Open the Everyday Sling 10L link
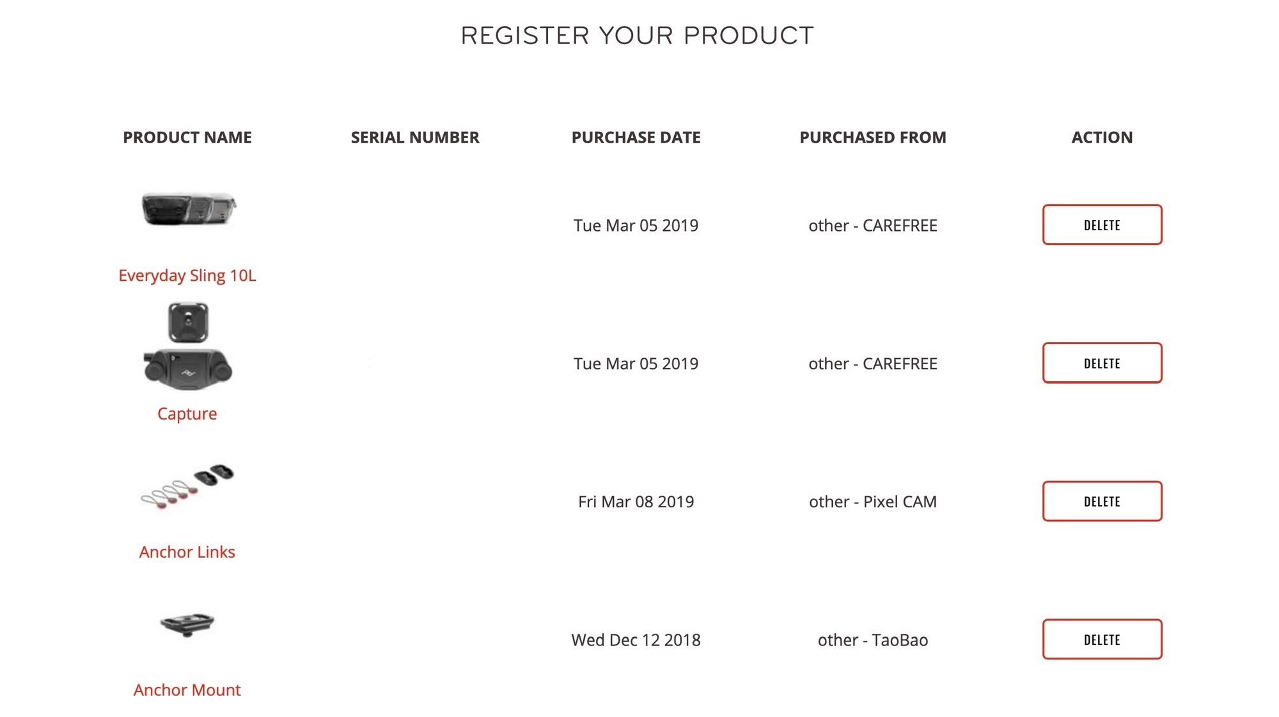Viewport: 1279px width, 717px height. tap(187, 276)
